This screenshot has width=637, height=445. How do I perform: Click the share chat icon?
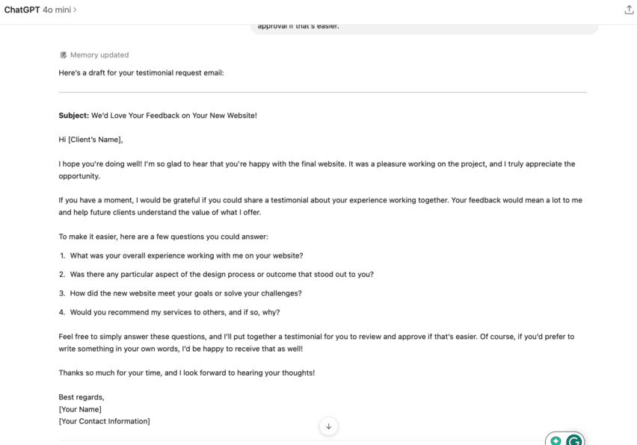pyautogui.click(x=628, y=10)
